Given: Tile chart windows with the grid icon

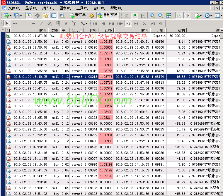Looking at the screenshot, I should pos(169,16).
